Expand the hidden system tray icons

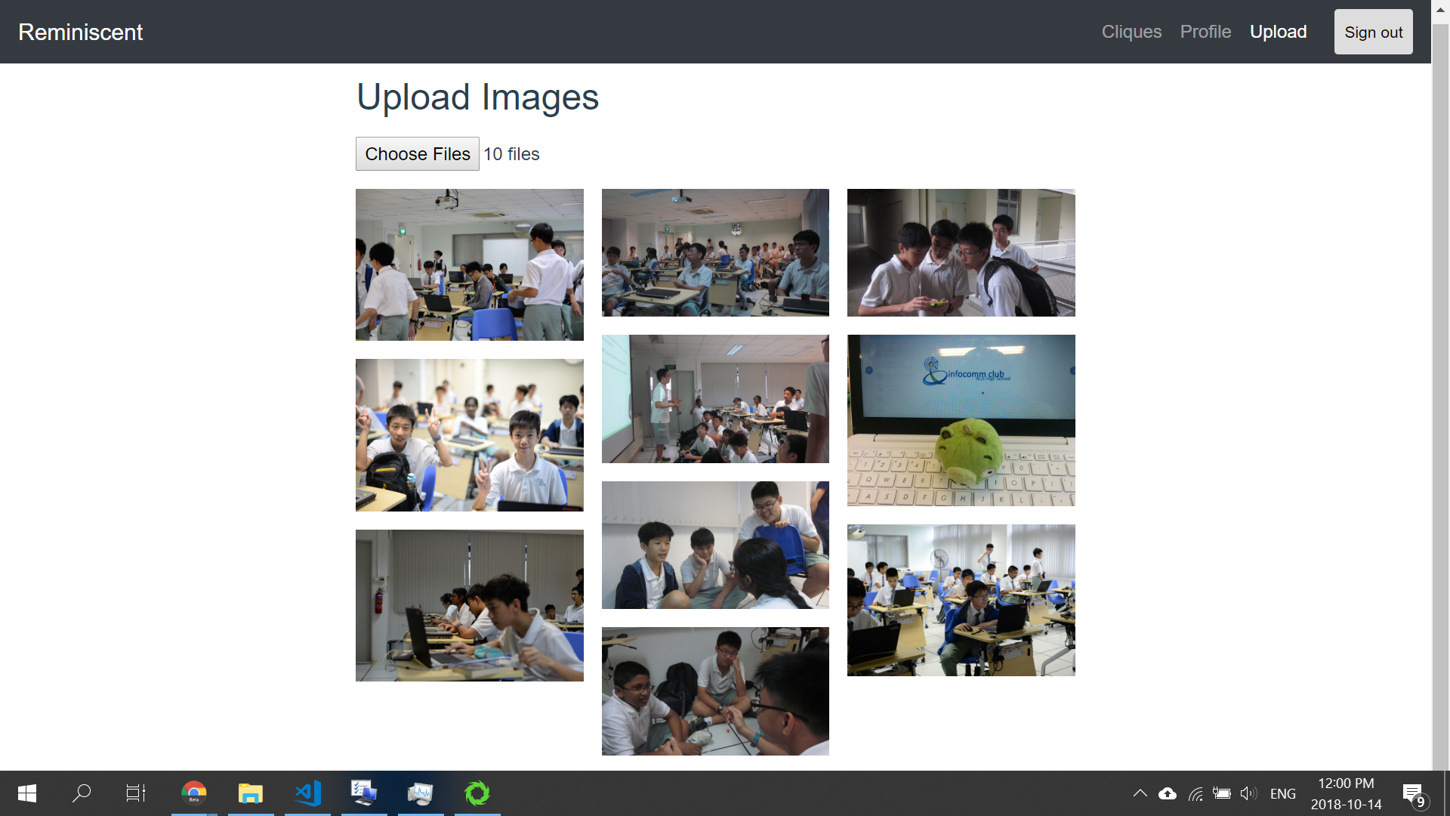[1140, 793]
